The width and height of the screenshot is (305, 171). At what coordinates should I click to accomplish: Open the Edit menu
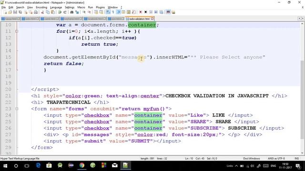(10, 8)
